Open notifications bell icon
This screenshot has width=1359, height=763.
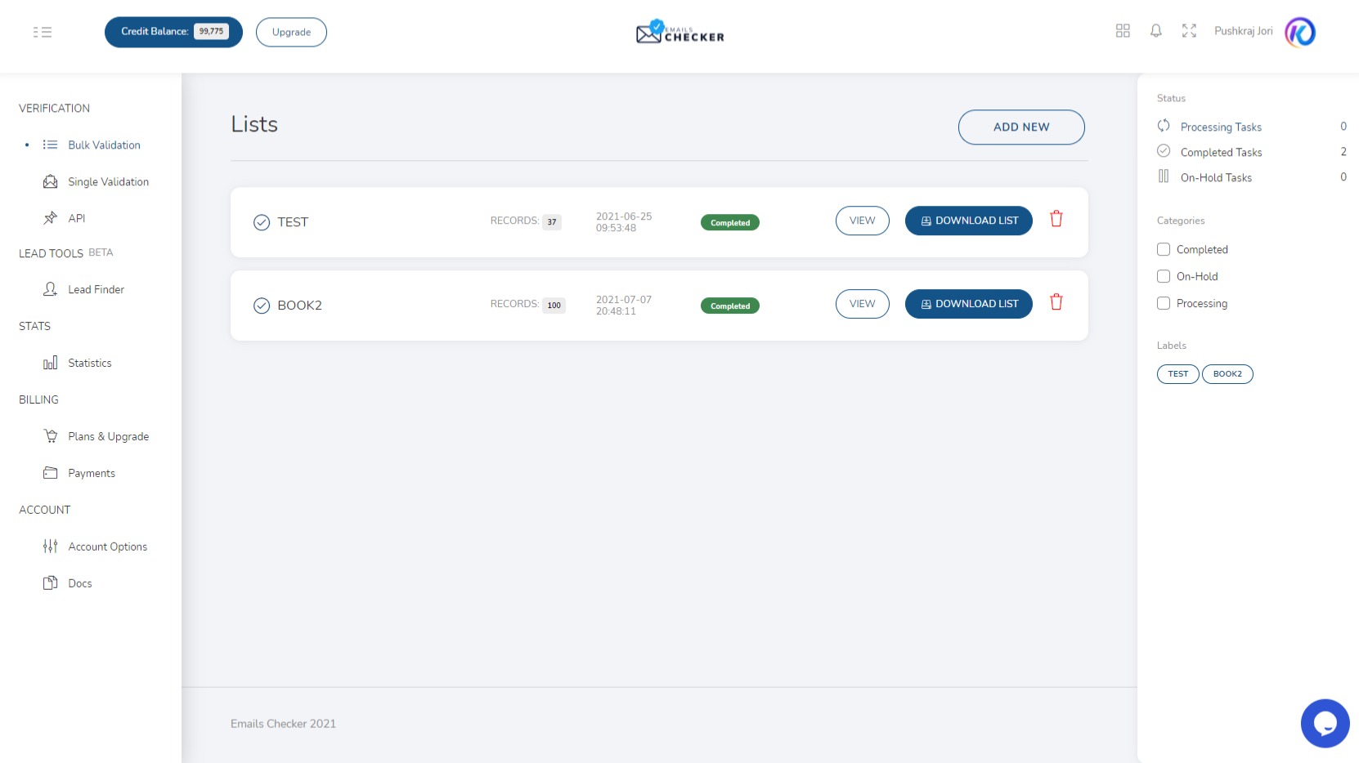(x=1155, y=31)
